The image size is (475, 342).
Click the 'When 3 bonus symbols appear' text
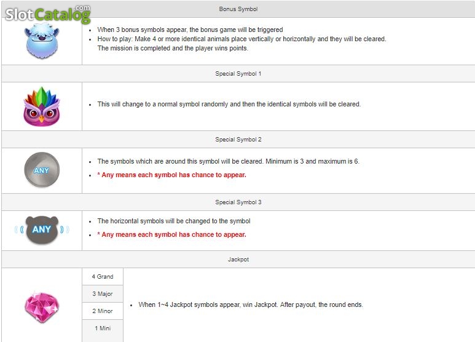[x=190, y=30]
